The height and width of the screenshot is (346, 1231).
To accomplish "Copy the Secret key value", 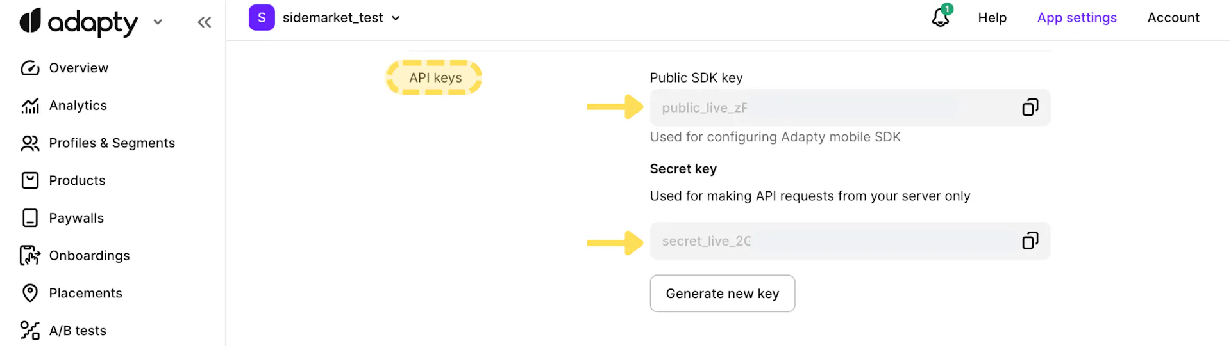I will point(1030,241).
